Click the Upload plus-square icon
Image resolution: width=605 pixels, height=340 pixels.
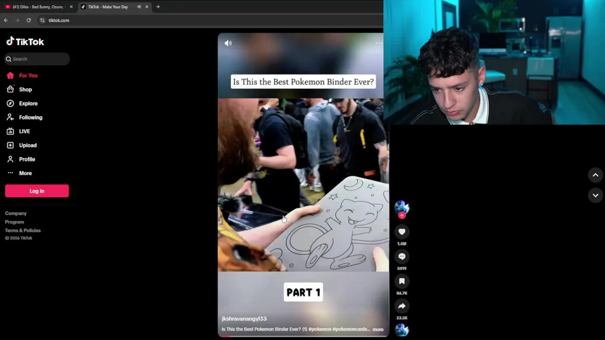point(10,145)
